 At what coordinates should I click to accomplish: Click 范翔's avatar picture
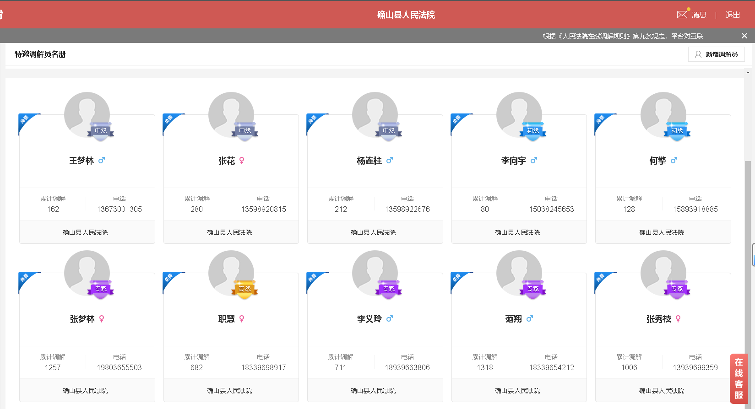(x=519, y=273)
